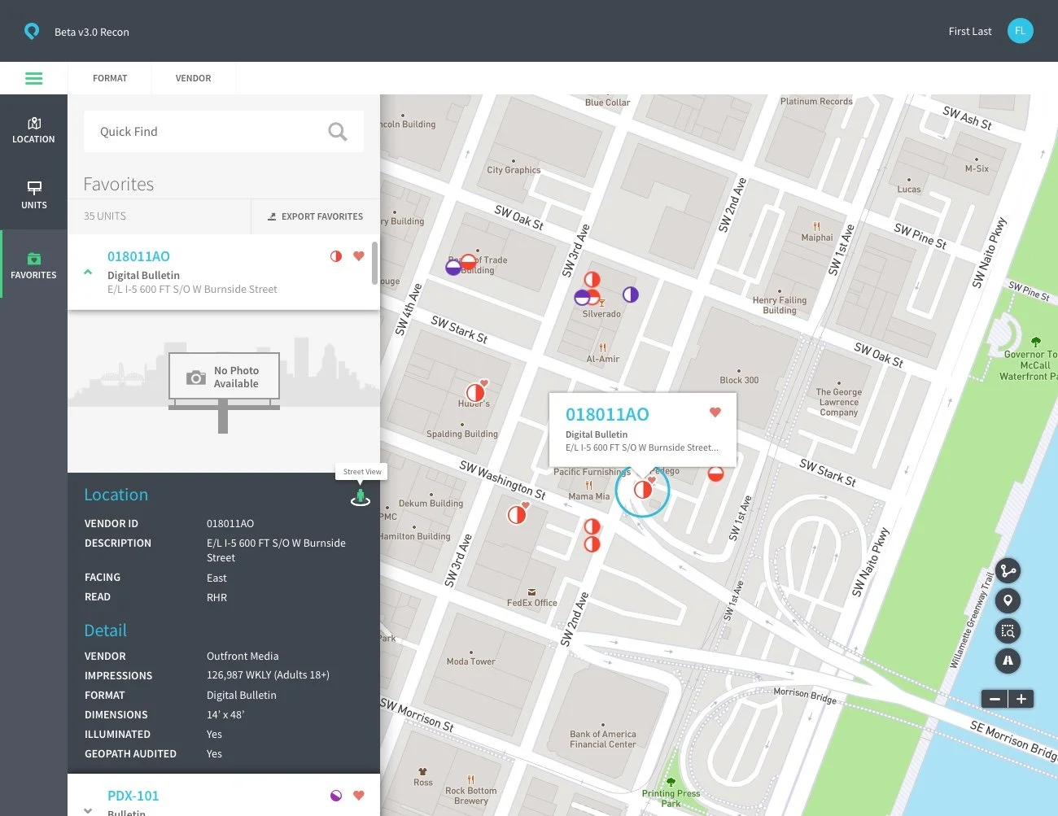Screen dimensions: 1058x816
Task: Click the marker near Huber's
Action: pos(475,392)
